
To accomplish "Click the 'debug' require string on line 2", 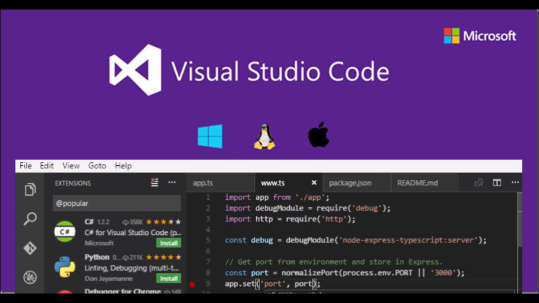I will tap(368, 208).
